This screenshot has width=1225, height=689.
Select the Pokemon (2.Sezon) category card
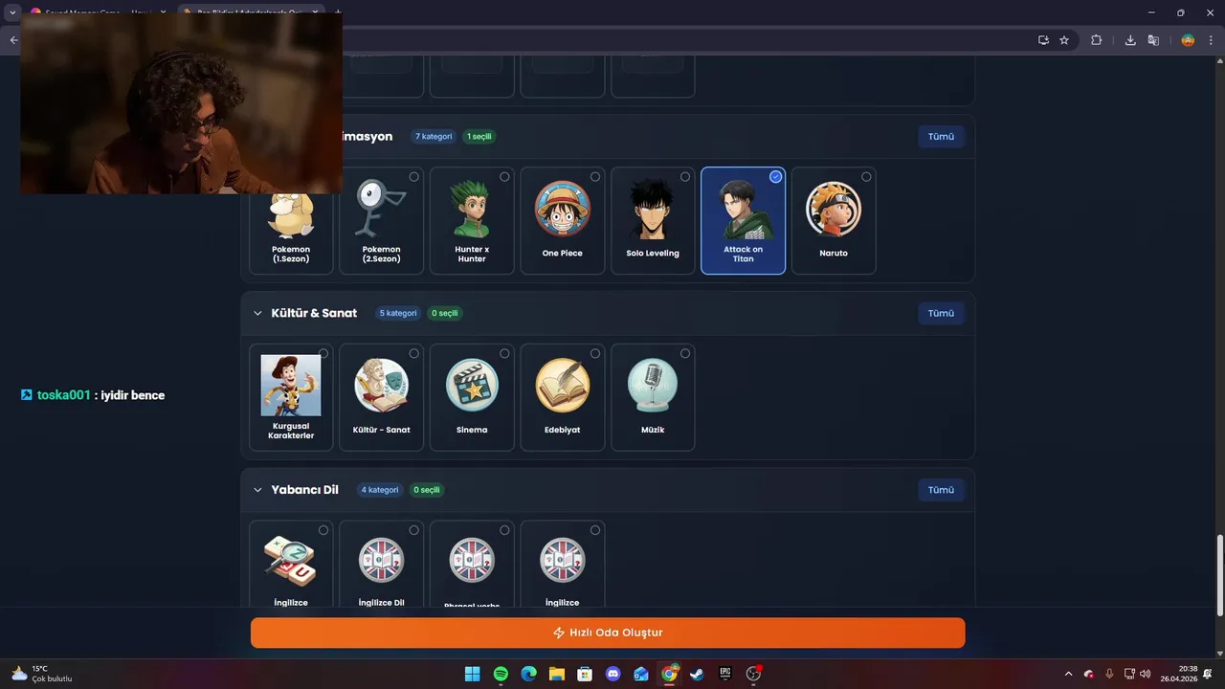381,221
